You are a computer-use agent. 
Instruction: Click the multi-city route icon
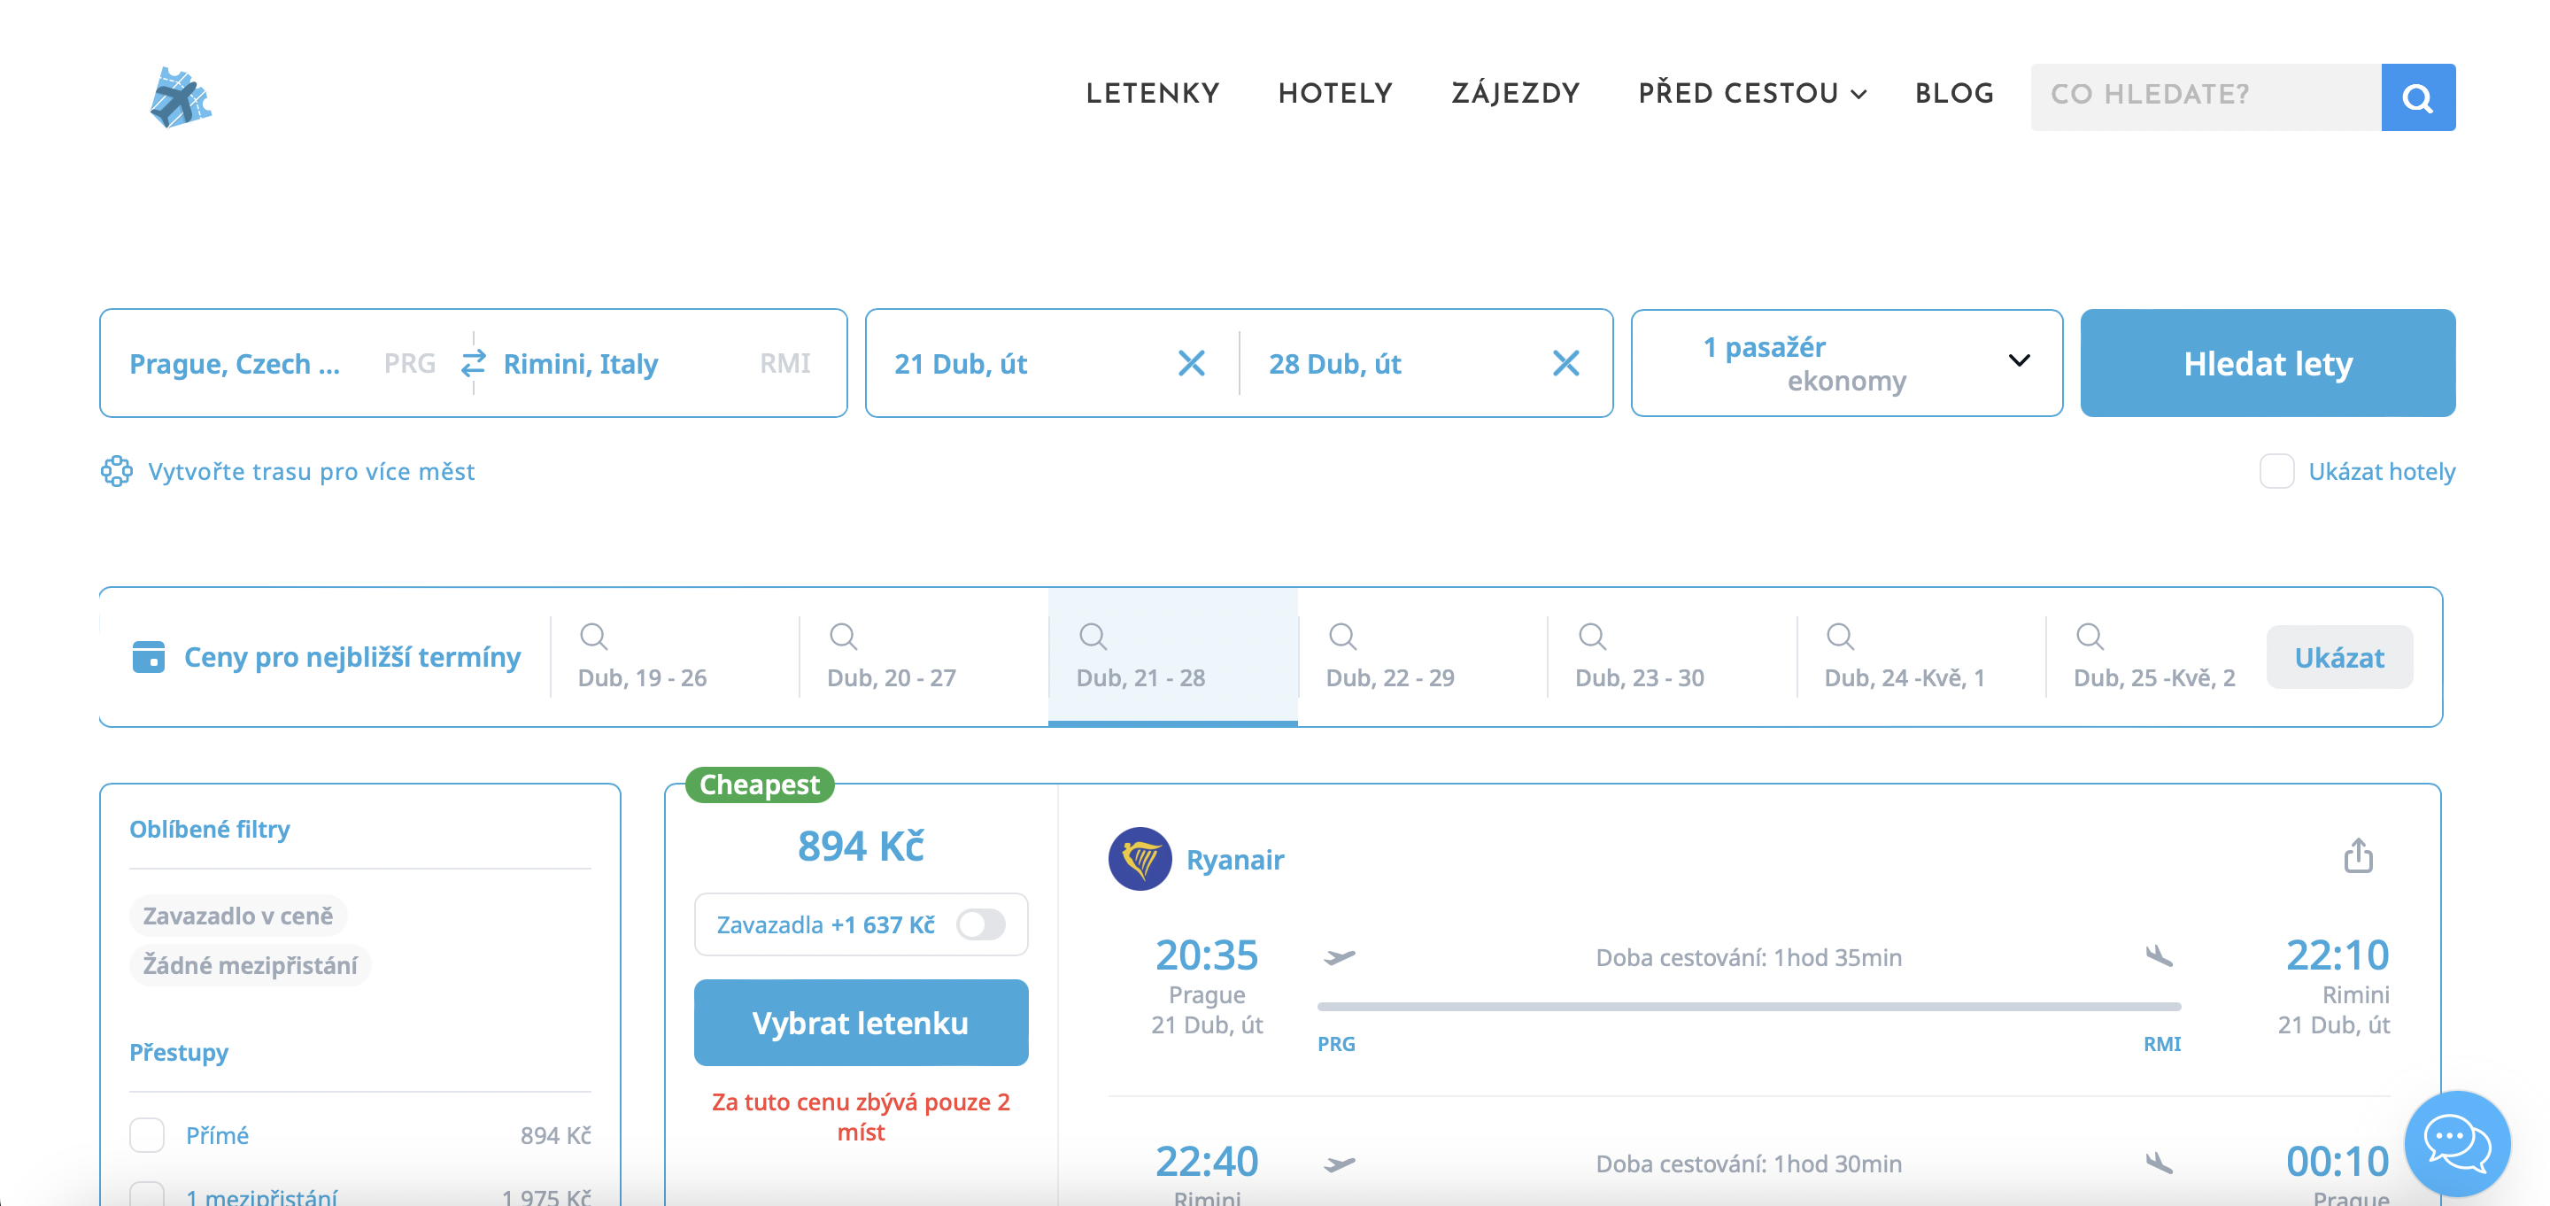click(117, 471)
